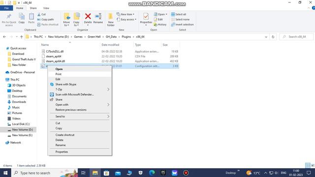The height and width of the screenshot is (177, 315).
Task: Open Local Disk (C:) in the sidebar
Action: [x=21, y=124]
